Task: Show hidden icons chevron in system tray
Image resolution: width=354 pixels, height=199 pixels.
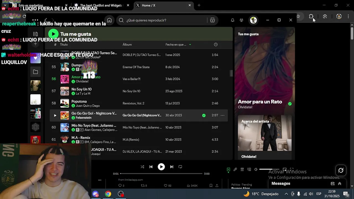Action: (286, 194)
